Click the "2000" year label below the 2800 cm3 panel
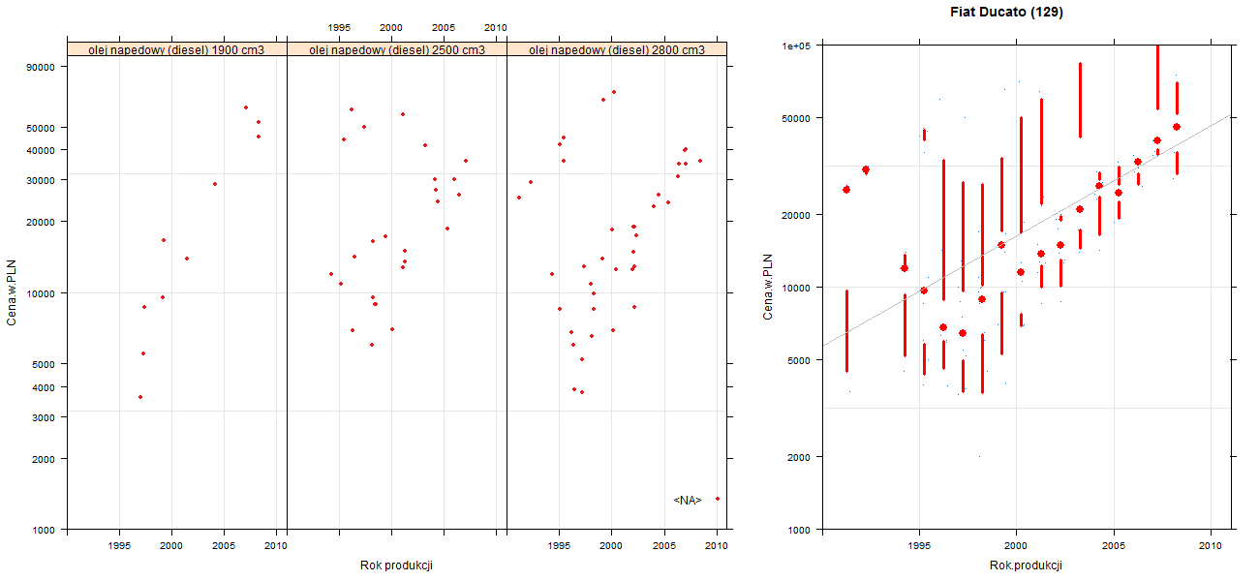This screenshot has height=581, width=1259. click(x=611, y=546)
